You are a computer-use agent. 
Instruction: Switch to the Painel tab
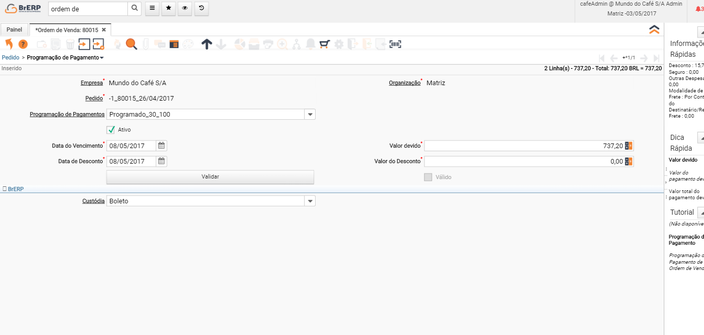(x=14, y=30)
